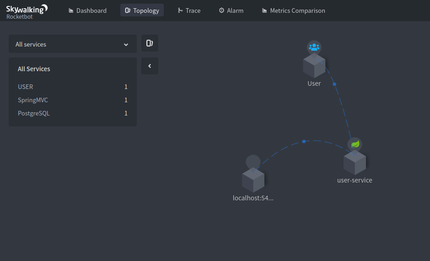Click the midpoint dot on user-service to localhost link
430x261 pixels.
pos(304,141)
